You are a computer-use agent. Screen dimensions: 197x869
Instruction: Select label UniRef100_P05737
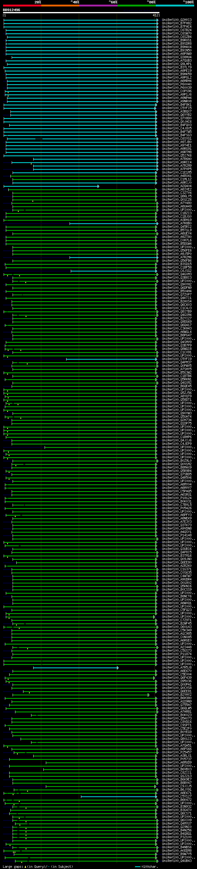[177, 759]
